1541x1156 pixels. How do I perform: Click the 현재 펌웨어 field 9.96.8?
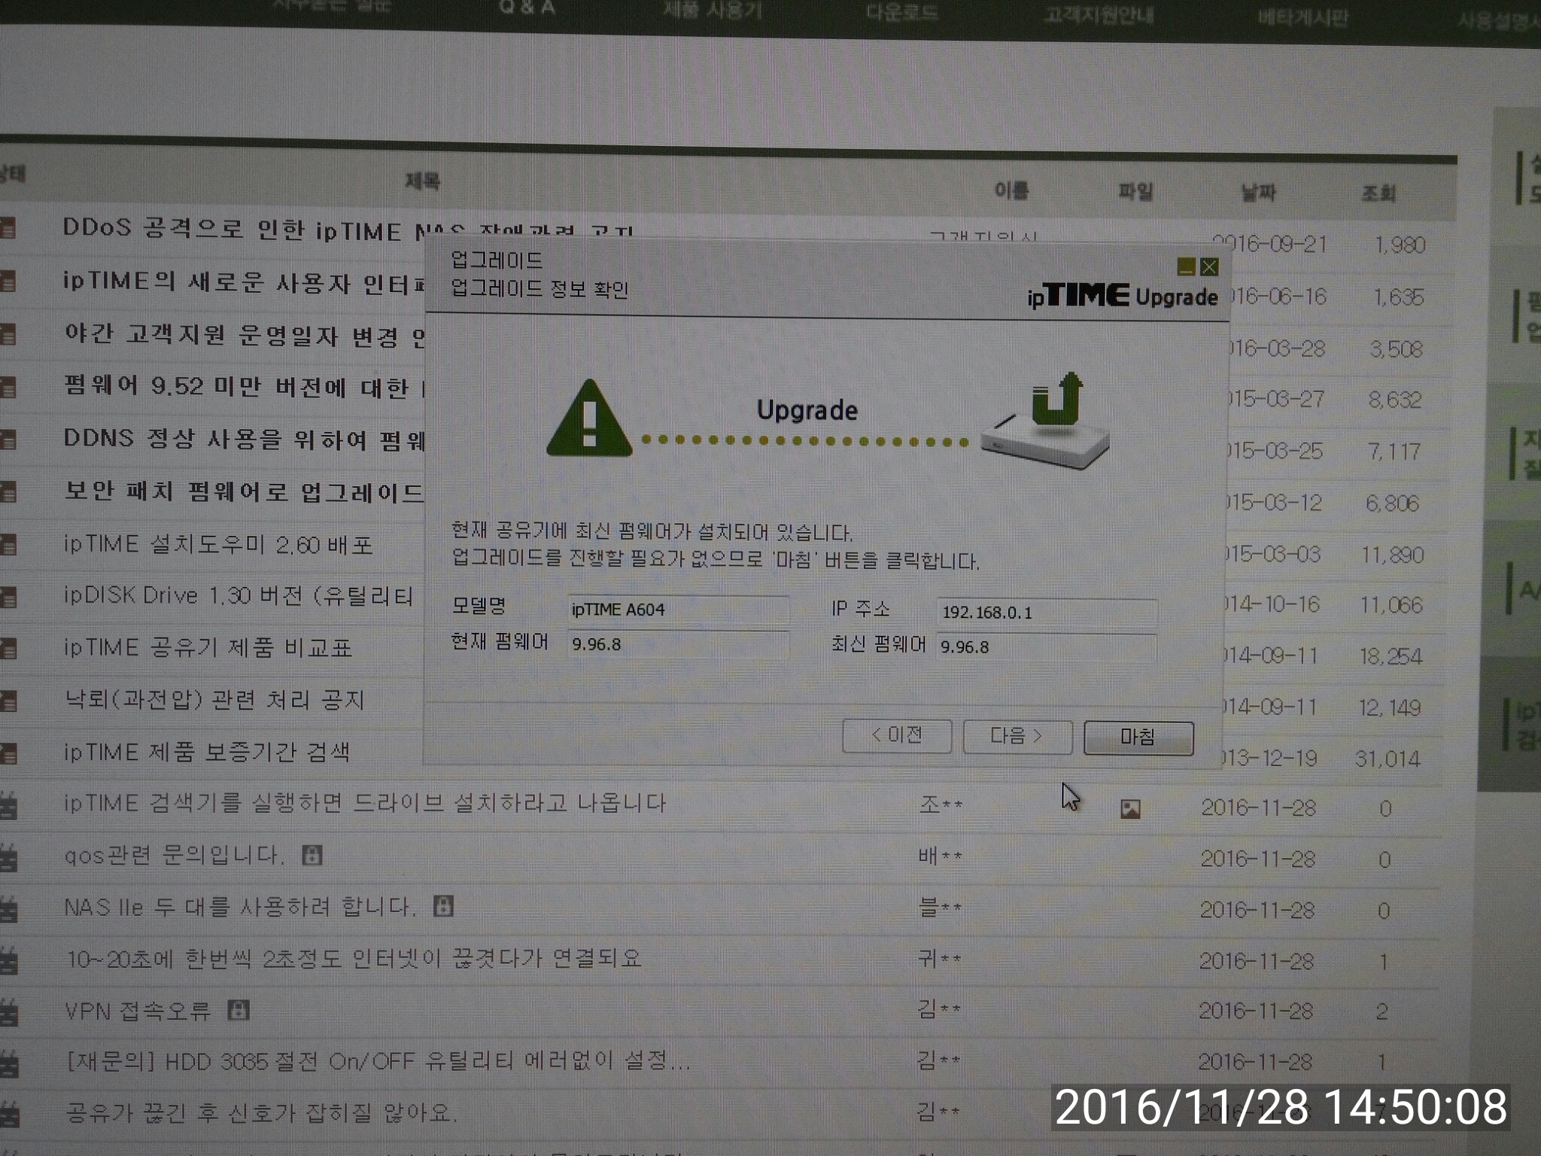tap(678, 644)
